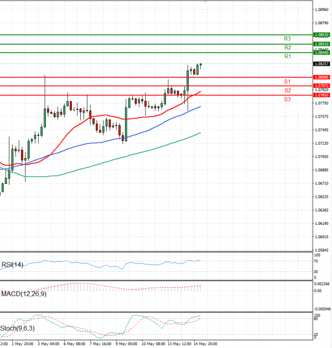332x348 pixels.
Task: Click the 1.07750 price axis value
Action: tap(321, 103)
